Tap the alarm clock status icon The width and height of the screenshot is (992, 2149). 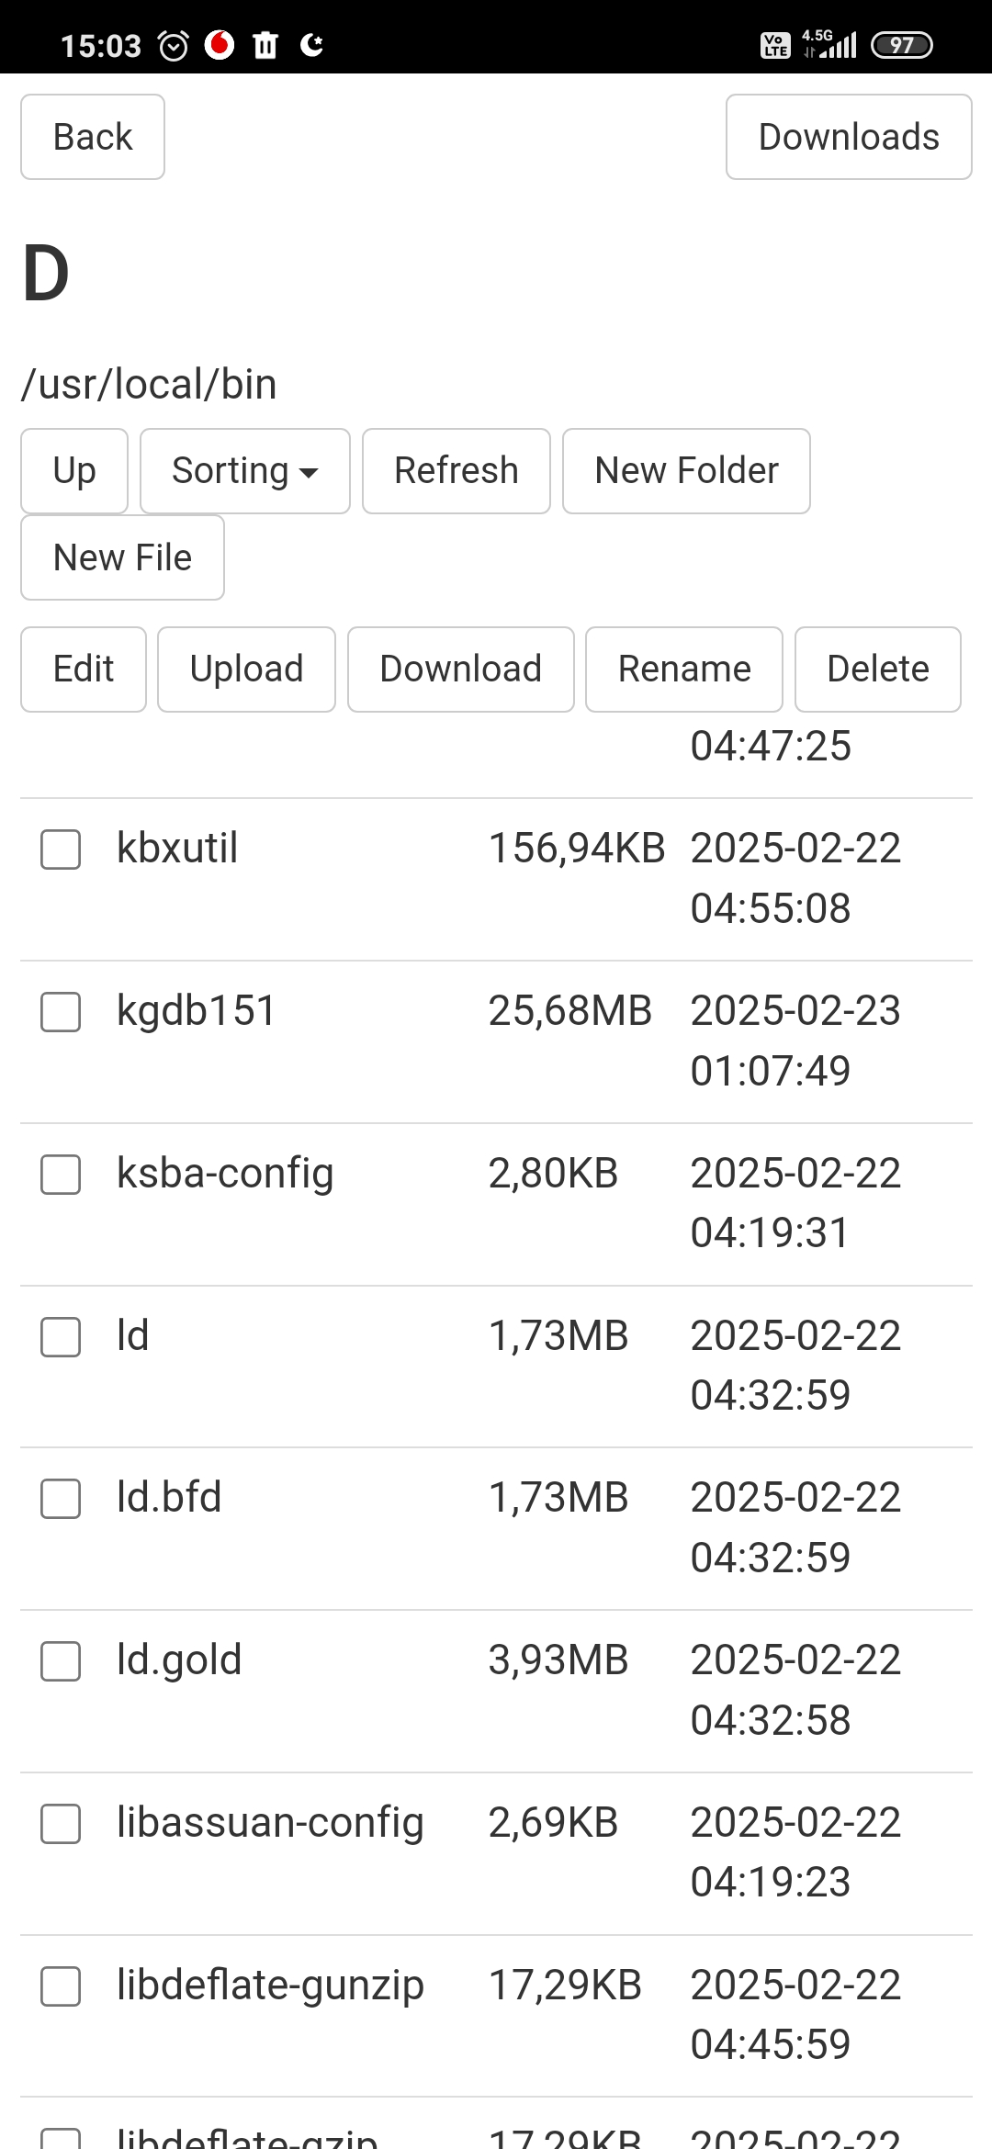pyautogui.click(x=174, y=45)
